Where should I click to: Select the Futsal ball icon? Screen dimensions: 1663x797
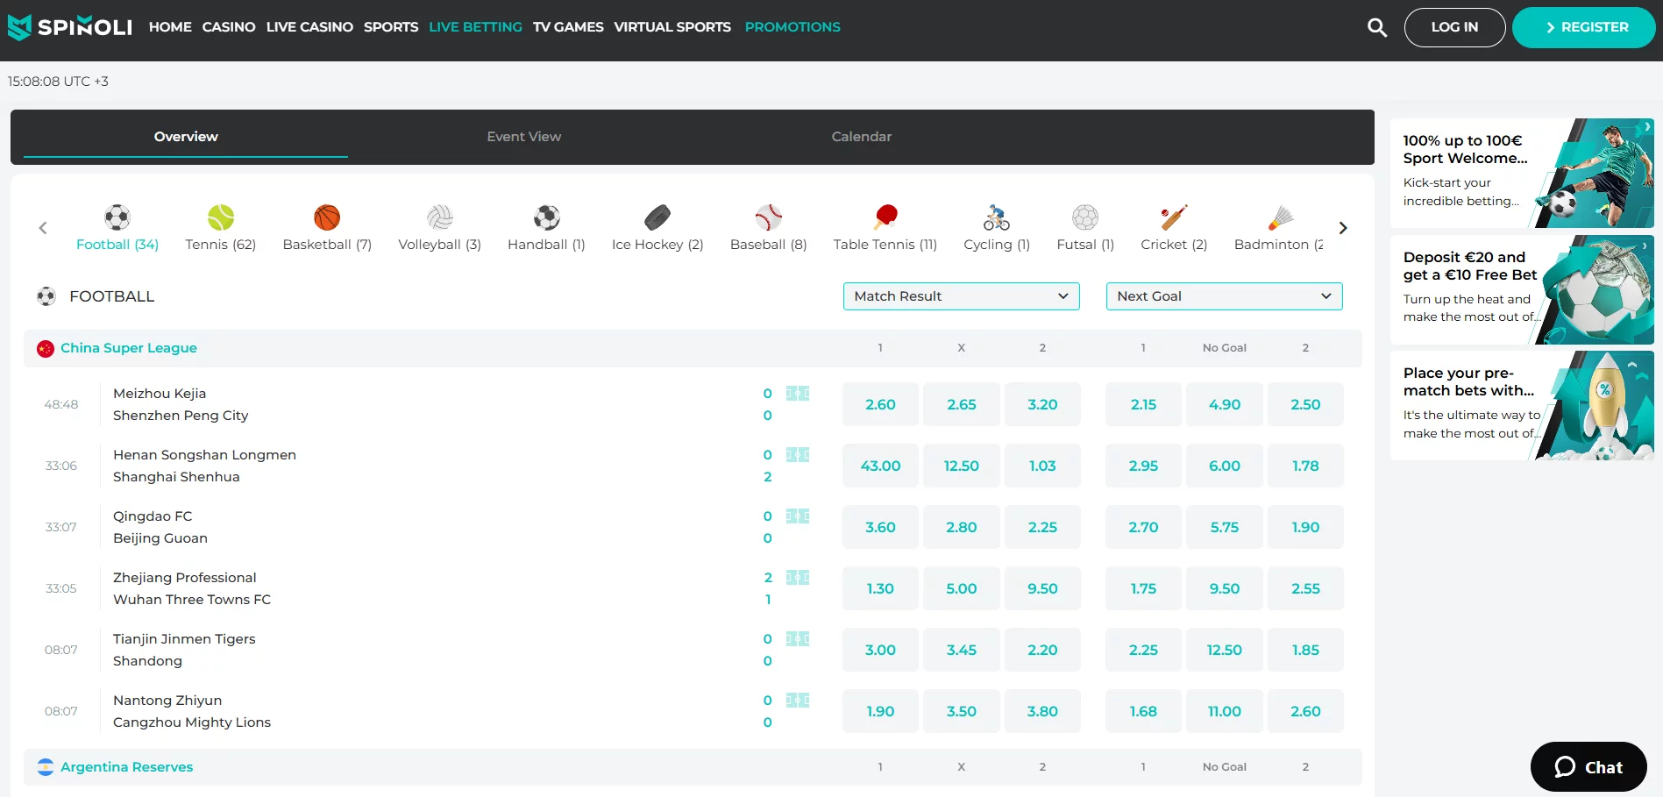[1085, 217]
